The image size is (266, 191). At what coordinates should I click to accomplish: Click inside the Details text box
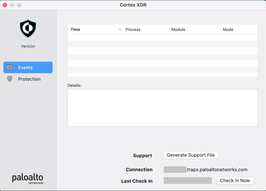tap(162, 108)
